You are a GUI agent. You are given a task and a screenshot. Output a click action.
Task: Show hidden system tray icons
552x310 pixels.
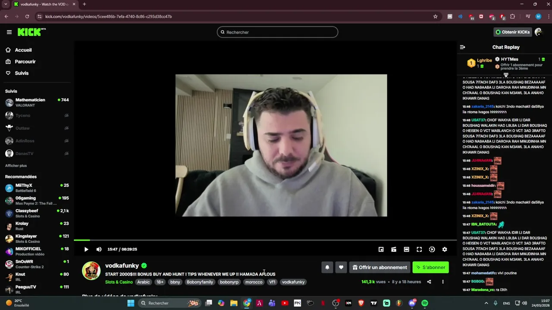coord(486,303)
